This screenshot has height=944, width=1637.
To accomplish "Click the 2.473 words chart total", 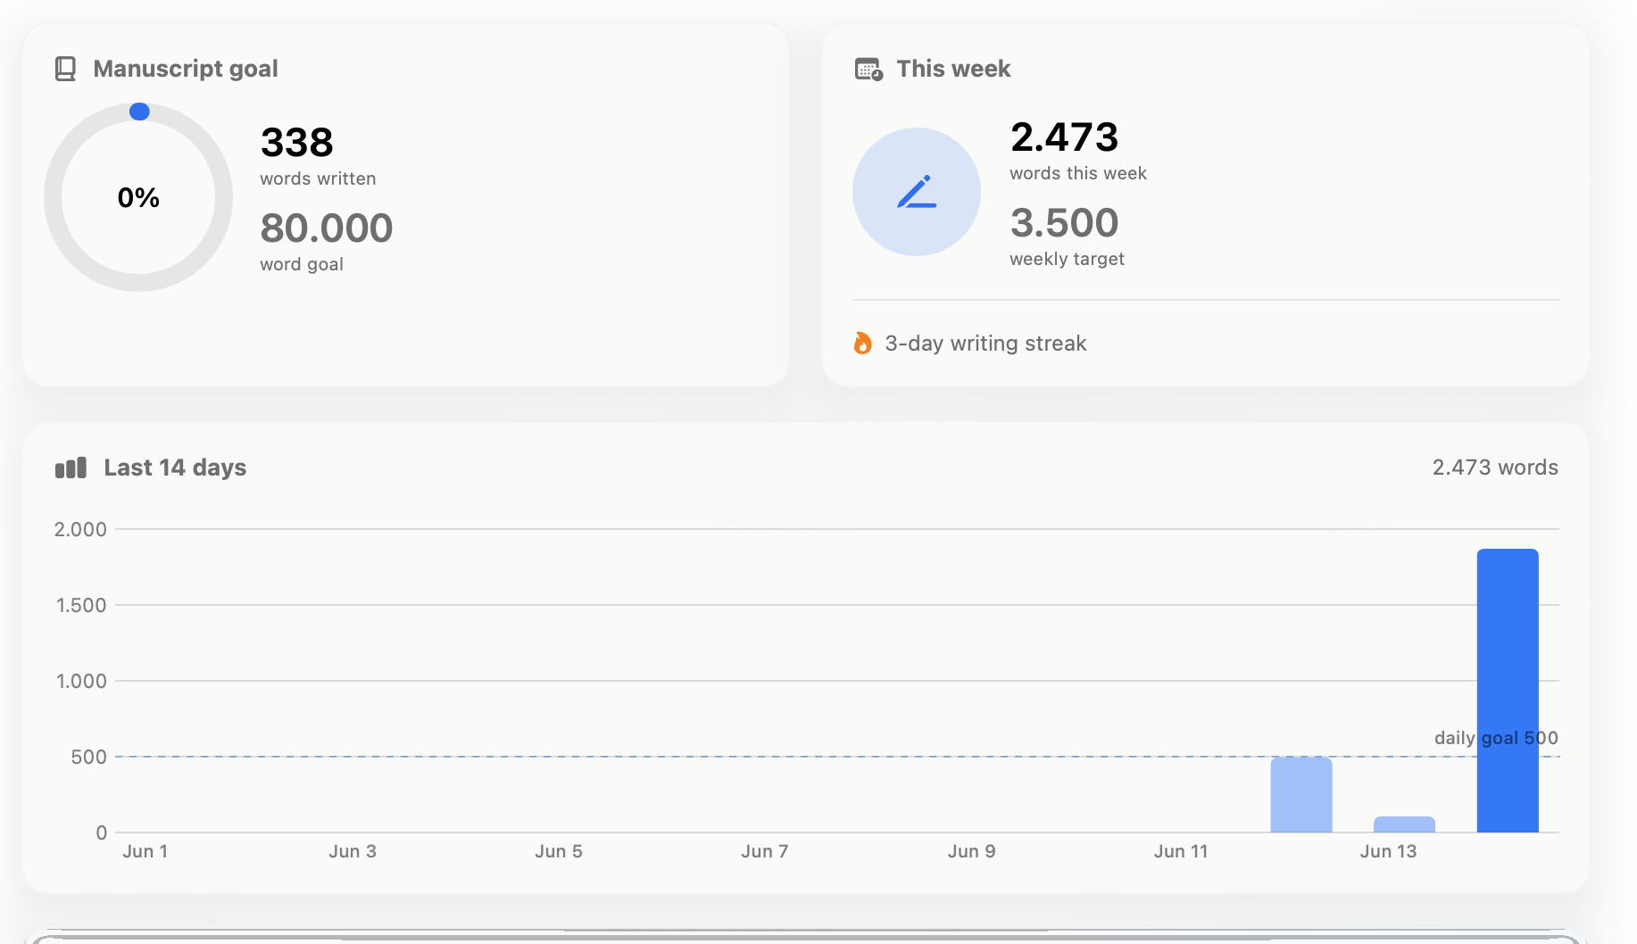I will click(x=1495, y=468).
